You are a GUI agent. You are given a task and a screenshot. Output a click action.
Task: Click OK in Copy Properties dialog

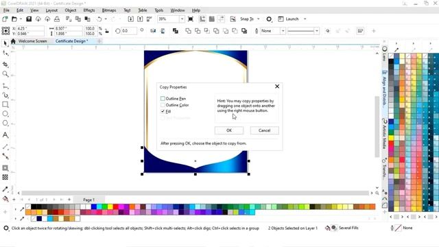(229, 130)
